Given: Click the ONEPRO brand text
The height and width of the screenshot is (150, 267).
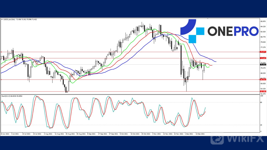Looking at the screenshot, I should tap(232, 31).
